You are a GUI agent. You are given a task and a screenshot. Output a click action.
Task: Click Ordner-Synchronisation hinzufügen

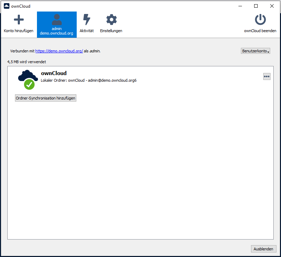[x=45, y=98]
